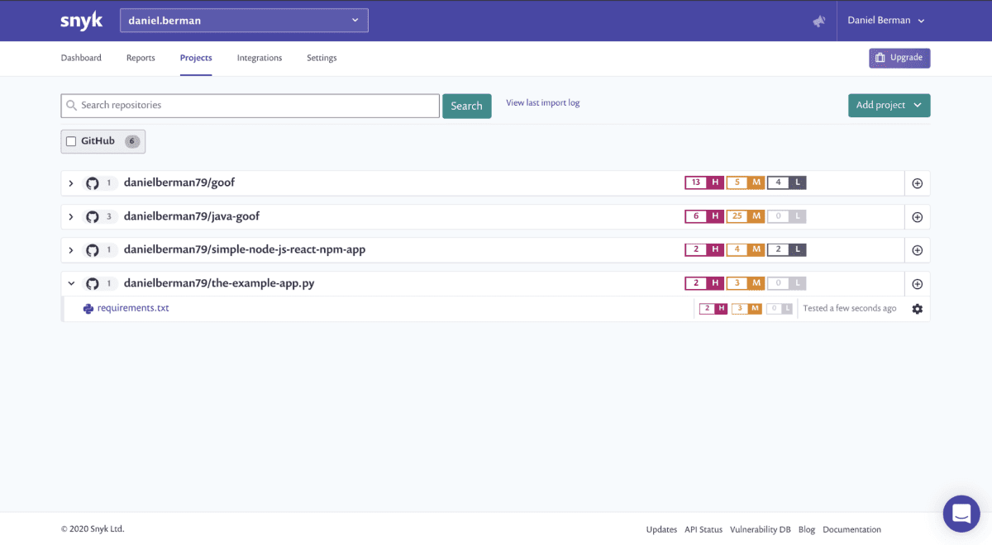Click the 25 M medium severity badge for java-goof
Screen dimensions: 992x545
[x=746, y=216]
